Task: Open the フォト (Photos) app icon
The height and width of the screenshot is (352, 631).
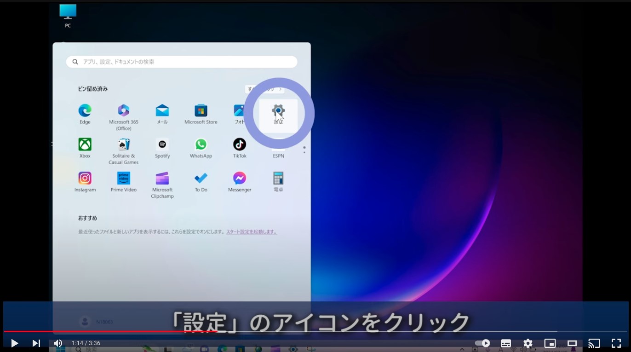Action: [239, 114]
